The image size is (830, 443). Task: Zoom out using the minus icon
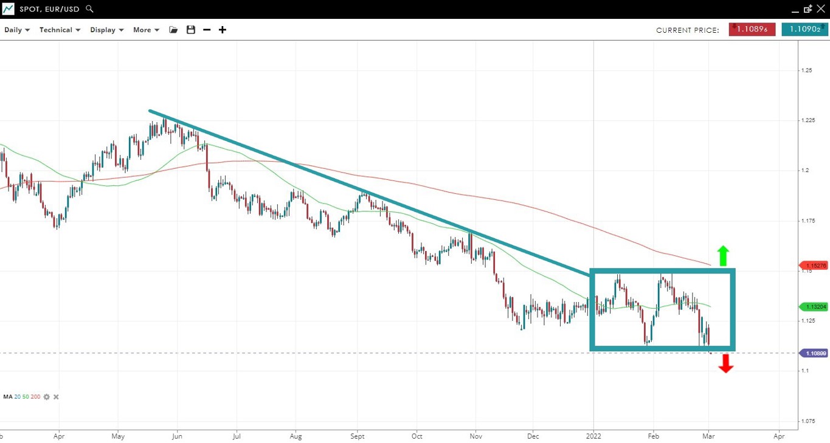click(x=207, y=30)
